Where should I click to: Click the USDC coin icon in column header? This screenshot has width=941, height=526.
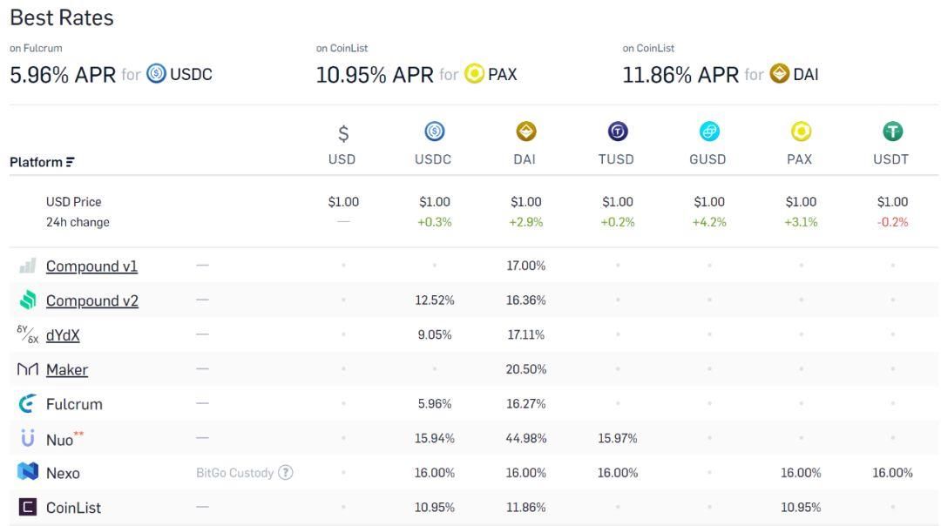(435, 131)
